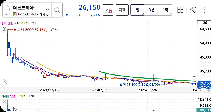The height and width of the screenshot is (112, 212).
Task: Open stock search with magnifier icon
Action: point(57,10)
